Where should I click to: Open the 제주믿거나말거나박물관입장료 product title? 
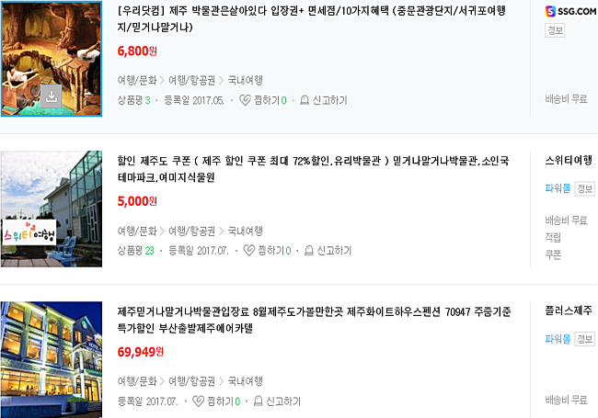point(314,320)
